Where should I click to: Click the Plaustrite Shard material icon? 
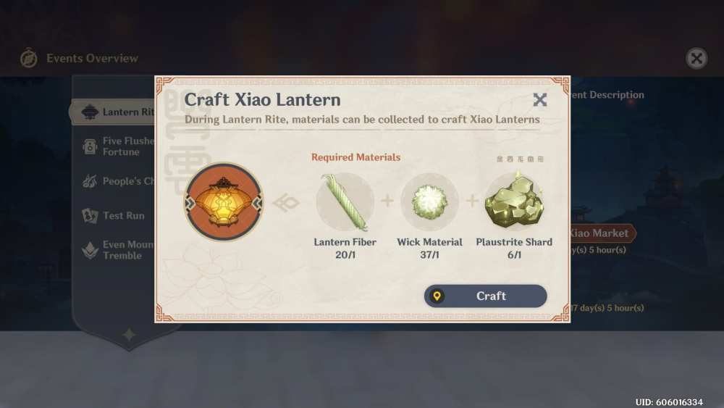(x=514, y=201)
